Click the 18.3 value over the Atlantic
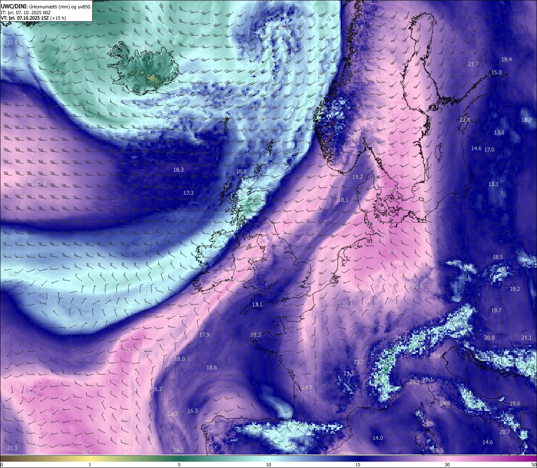Viewport: 537px width, 468px height. coord(178,170)
